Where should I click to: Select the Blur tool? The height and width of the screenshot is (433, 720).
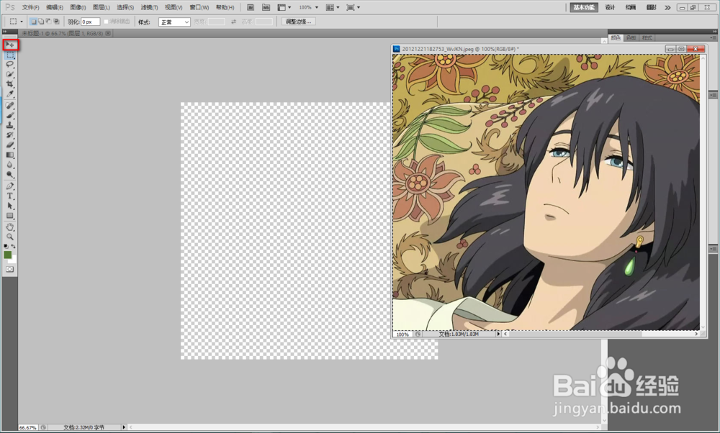coord(10,165)
